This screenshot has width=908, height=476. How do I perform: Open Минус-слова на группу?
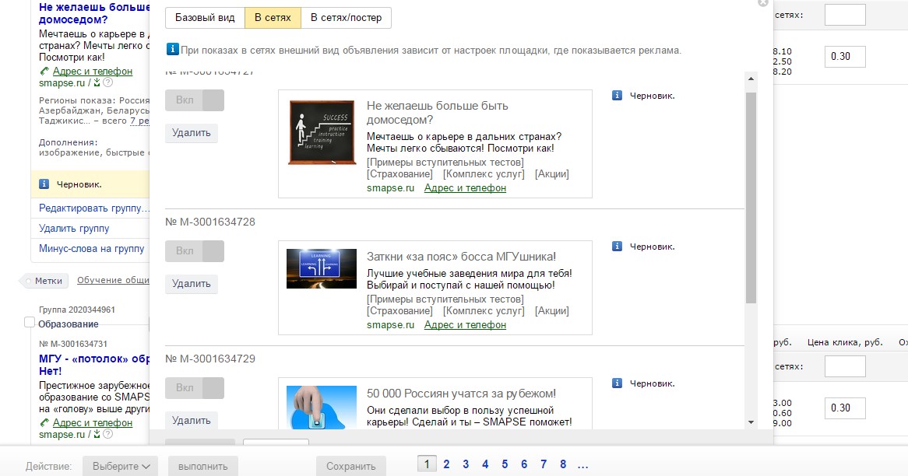coord(91,249)
